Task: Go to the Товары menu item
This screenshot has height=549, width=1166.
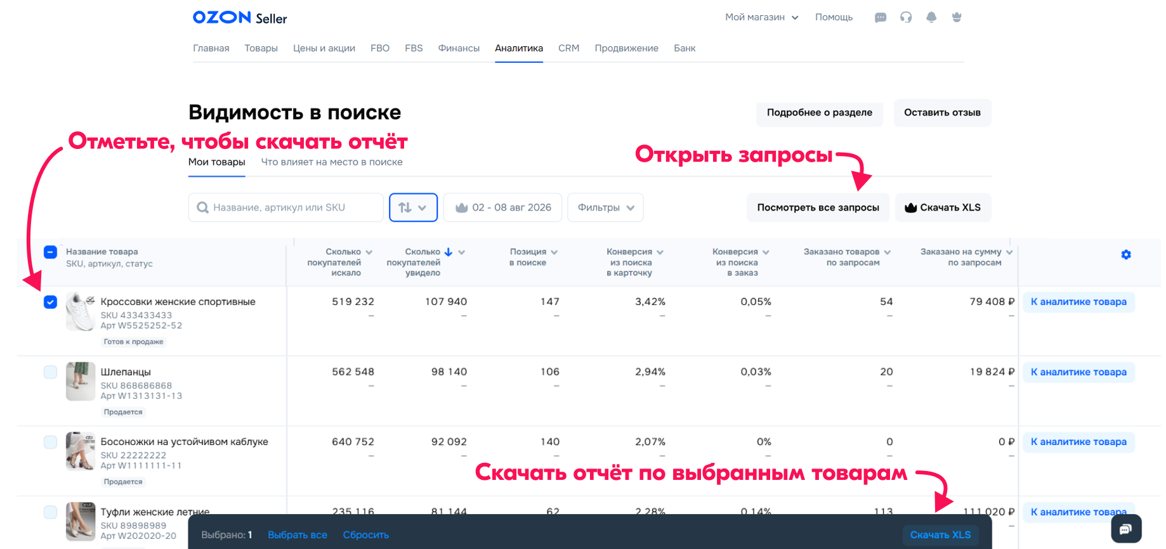Action: (x=261, y=48)
